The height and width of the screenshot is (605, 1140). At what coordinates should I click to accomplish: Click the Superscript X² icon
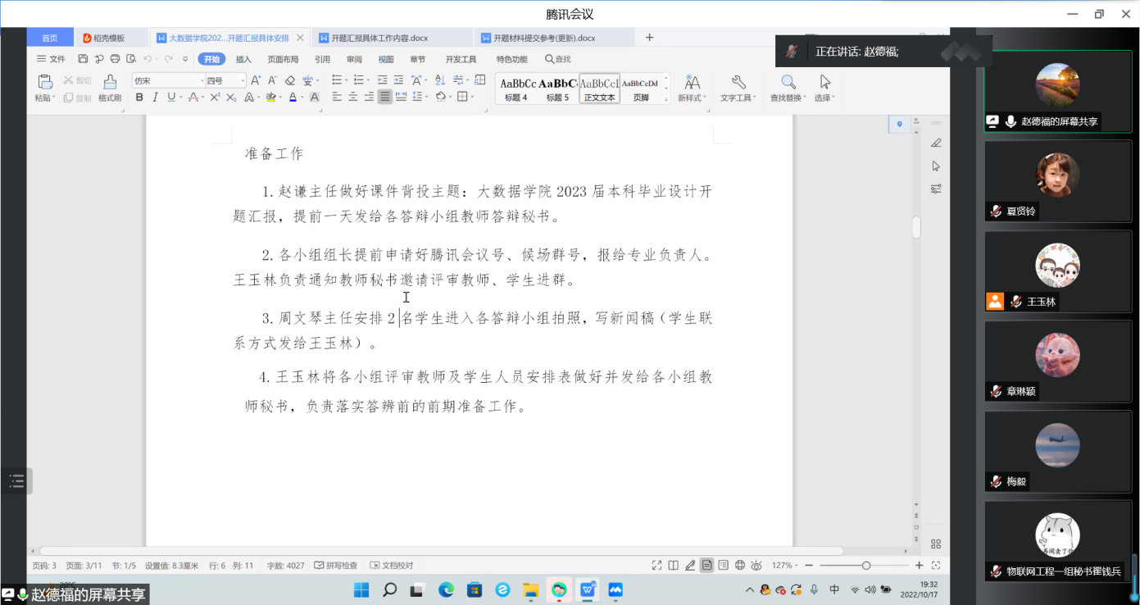click(215, 97)
